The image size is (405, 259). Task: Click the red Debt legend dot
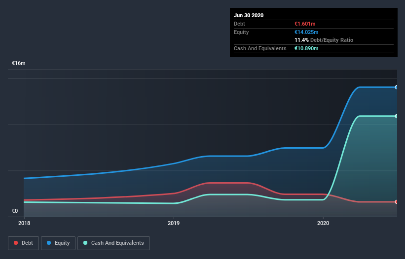16,243
